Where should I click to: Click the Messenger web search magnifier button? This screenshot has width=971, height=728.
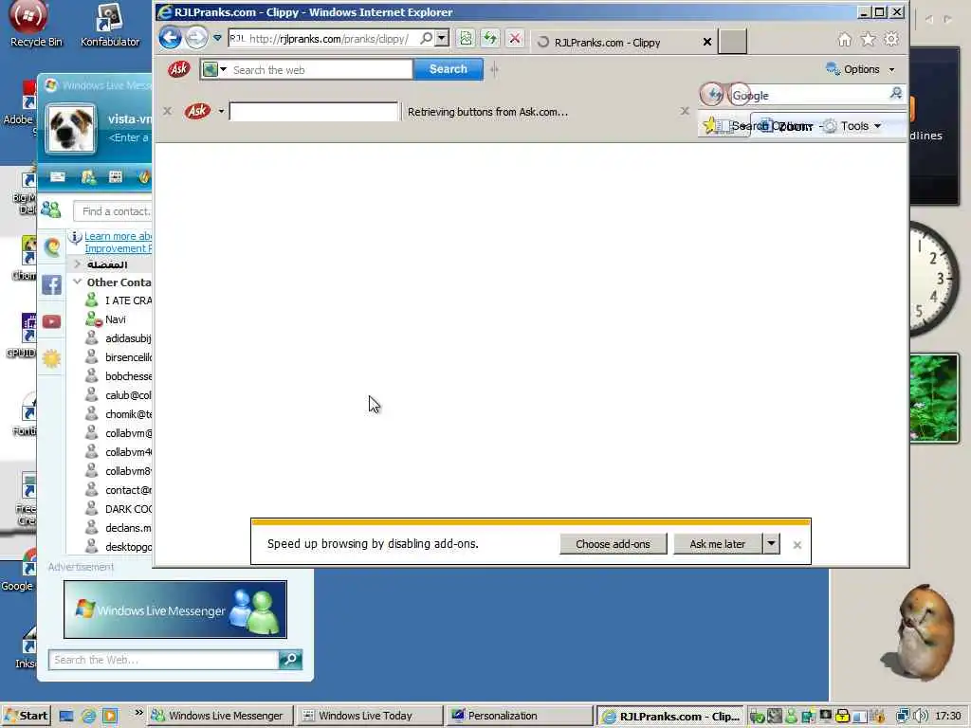(290, 660)
